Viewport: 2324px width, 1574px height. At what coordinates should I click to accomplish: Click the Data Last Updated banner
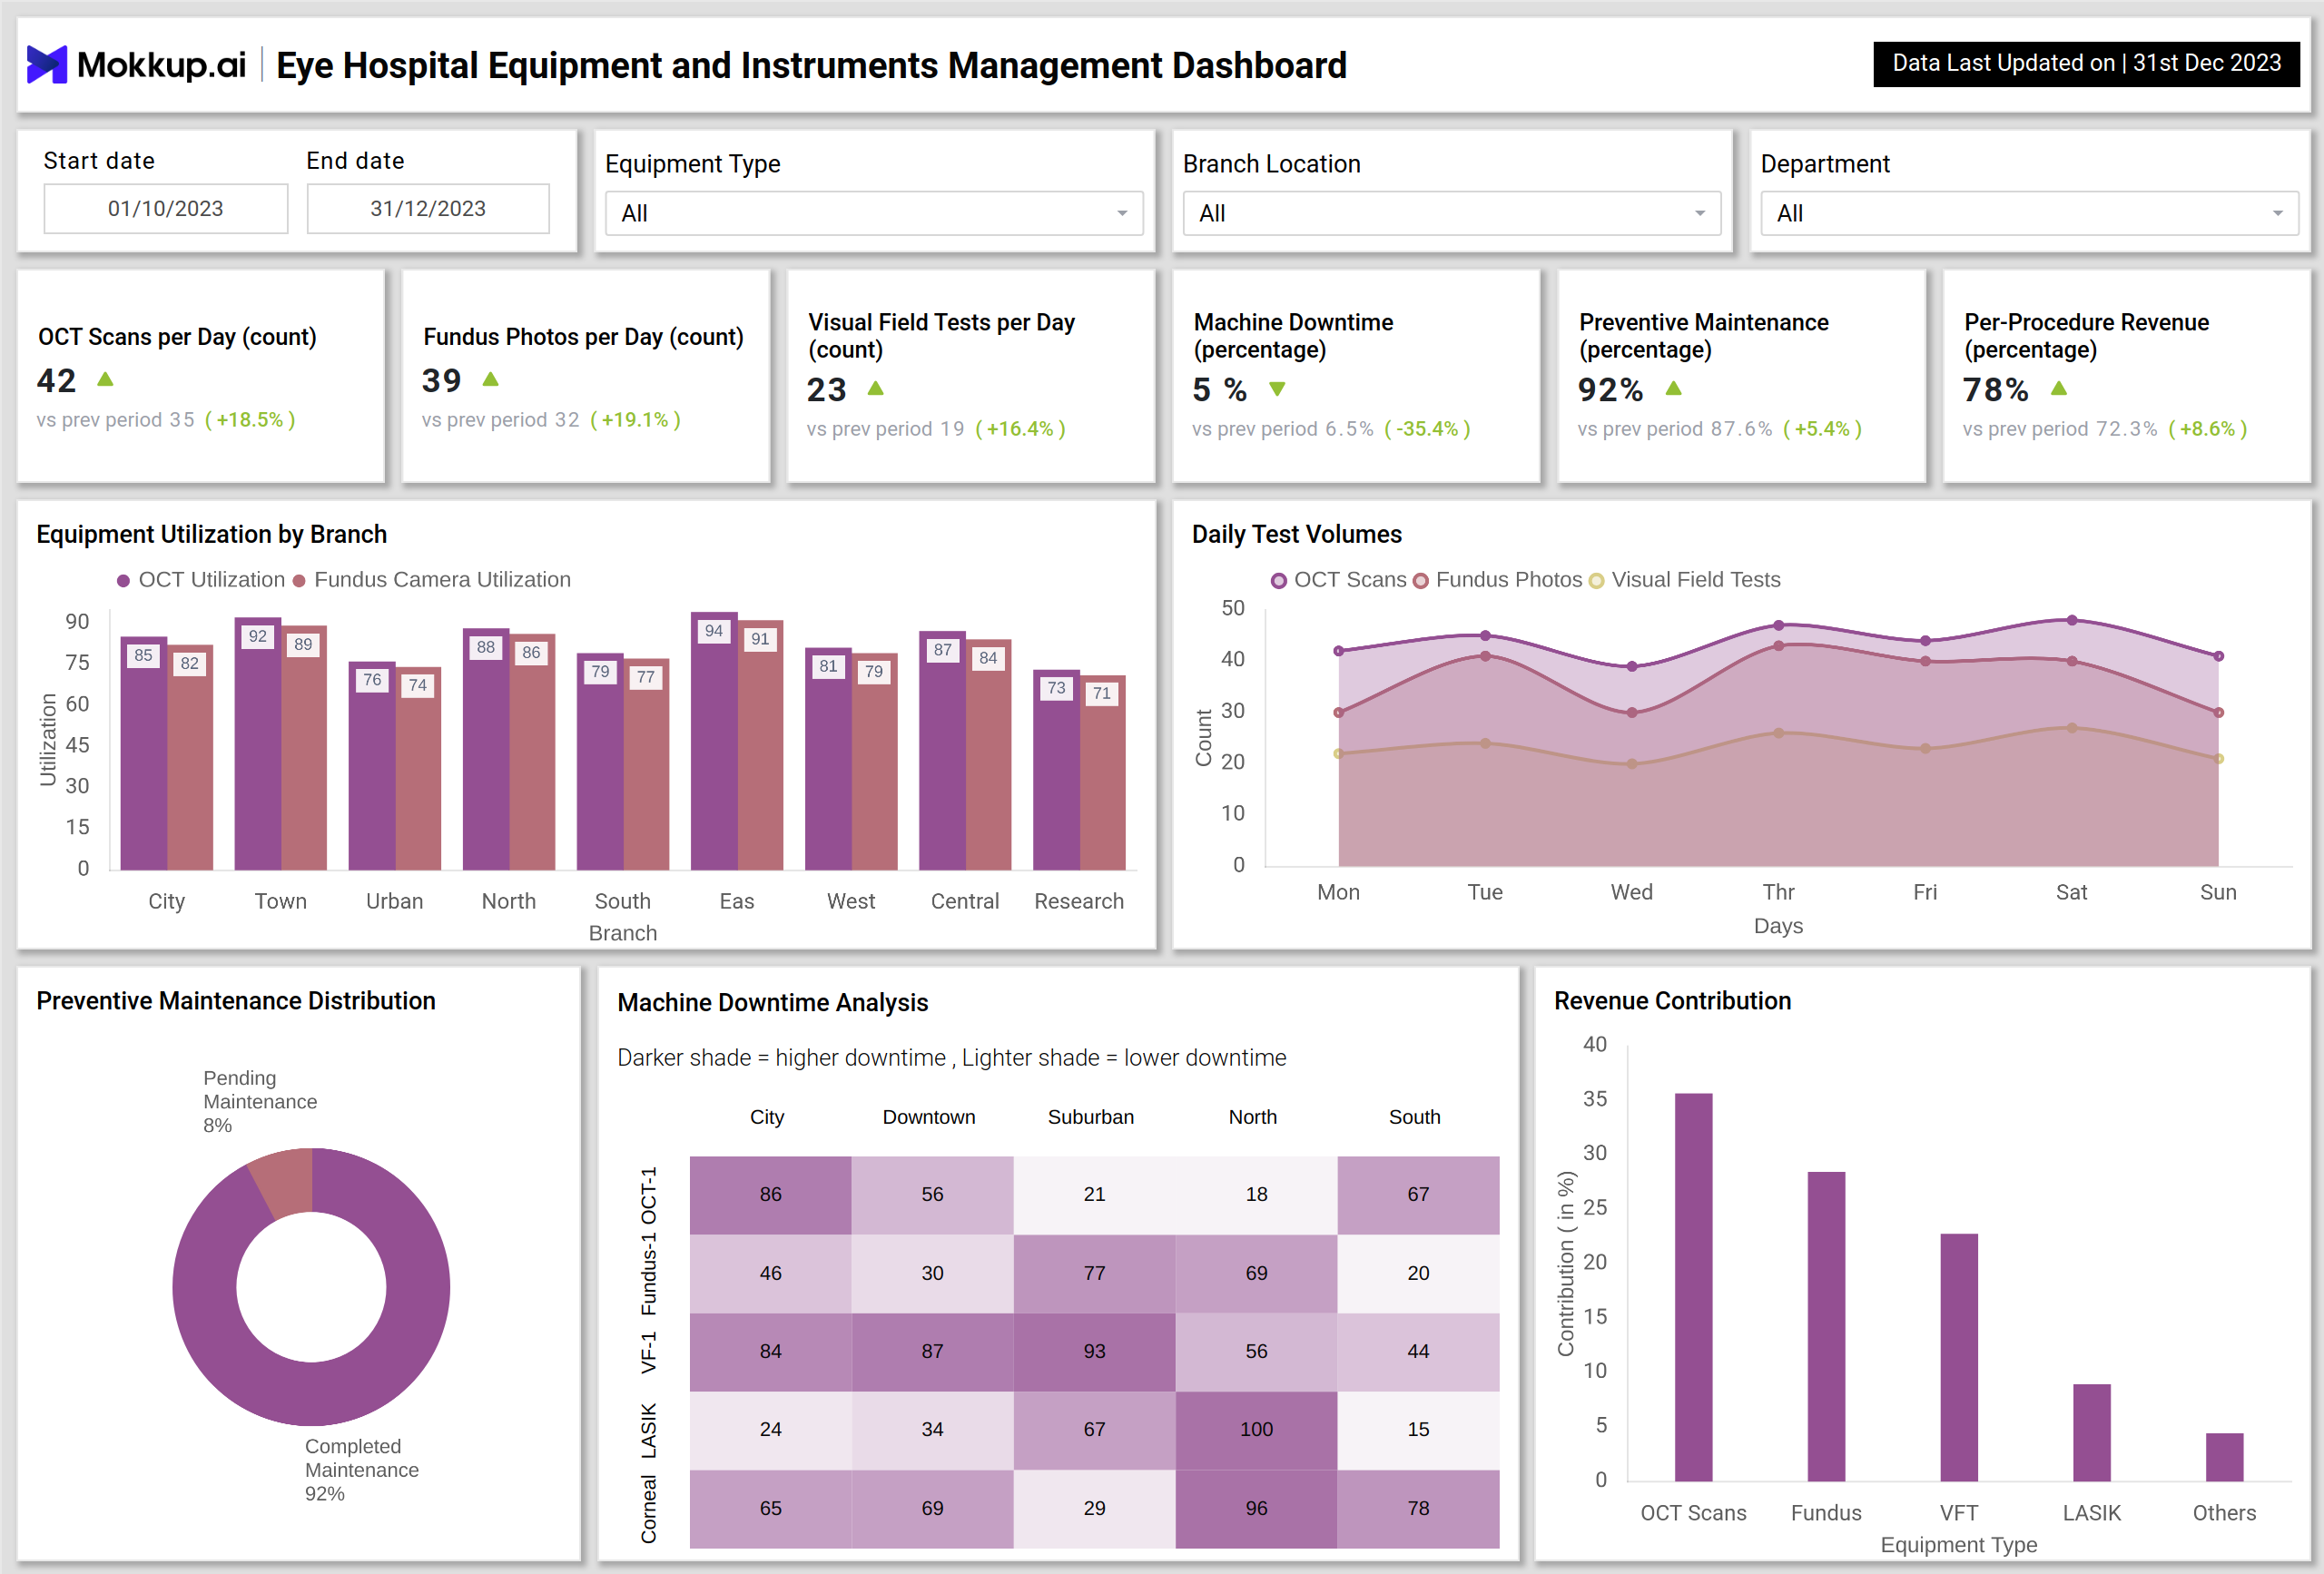click(2086, 63)
